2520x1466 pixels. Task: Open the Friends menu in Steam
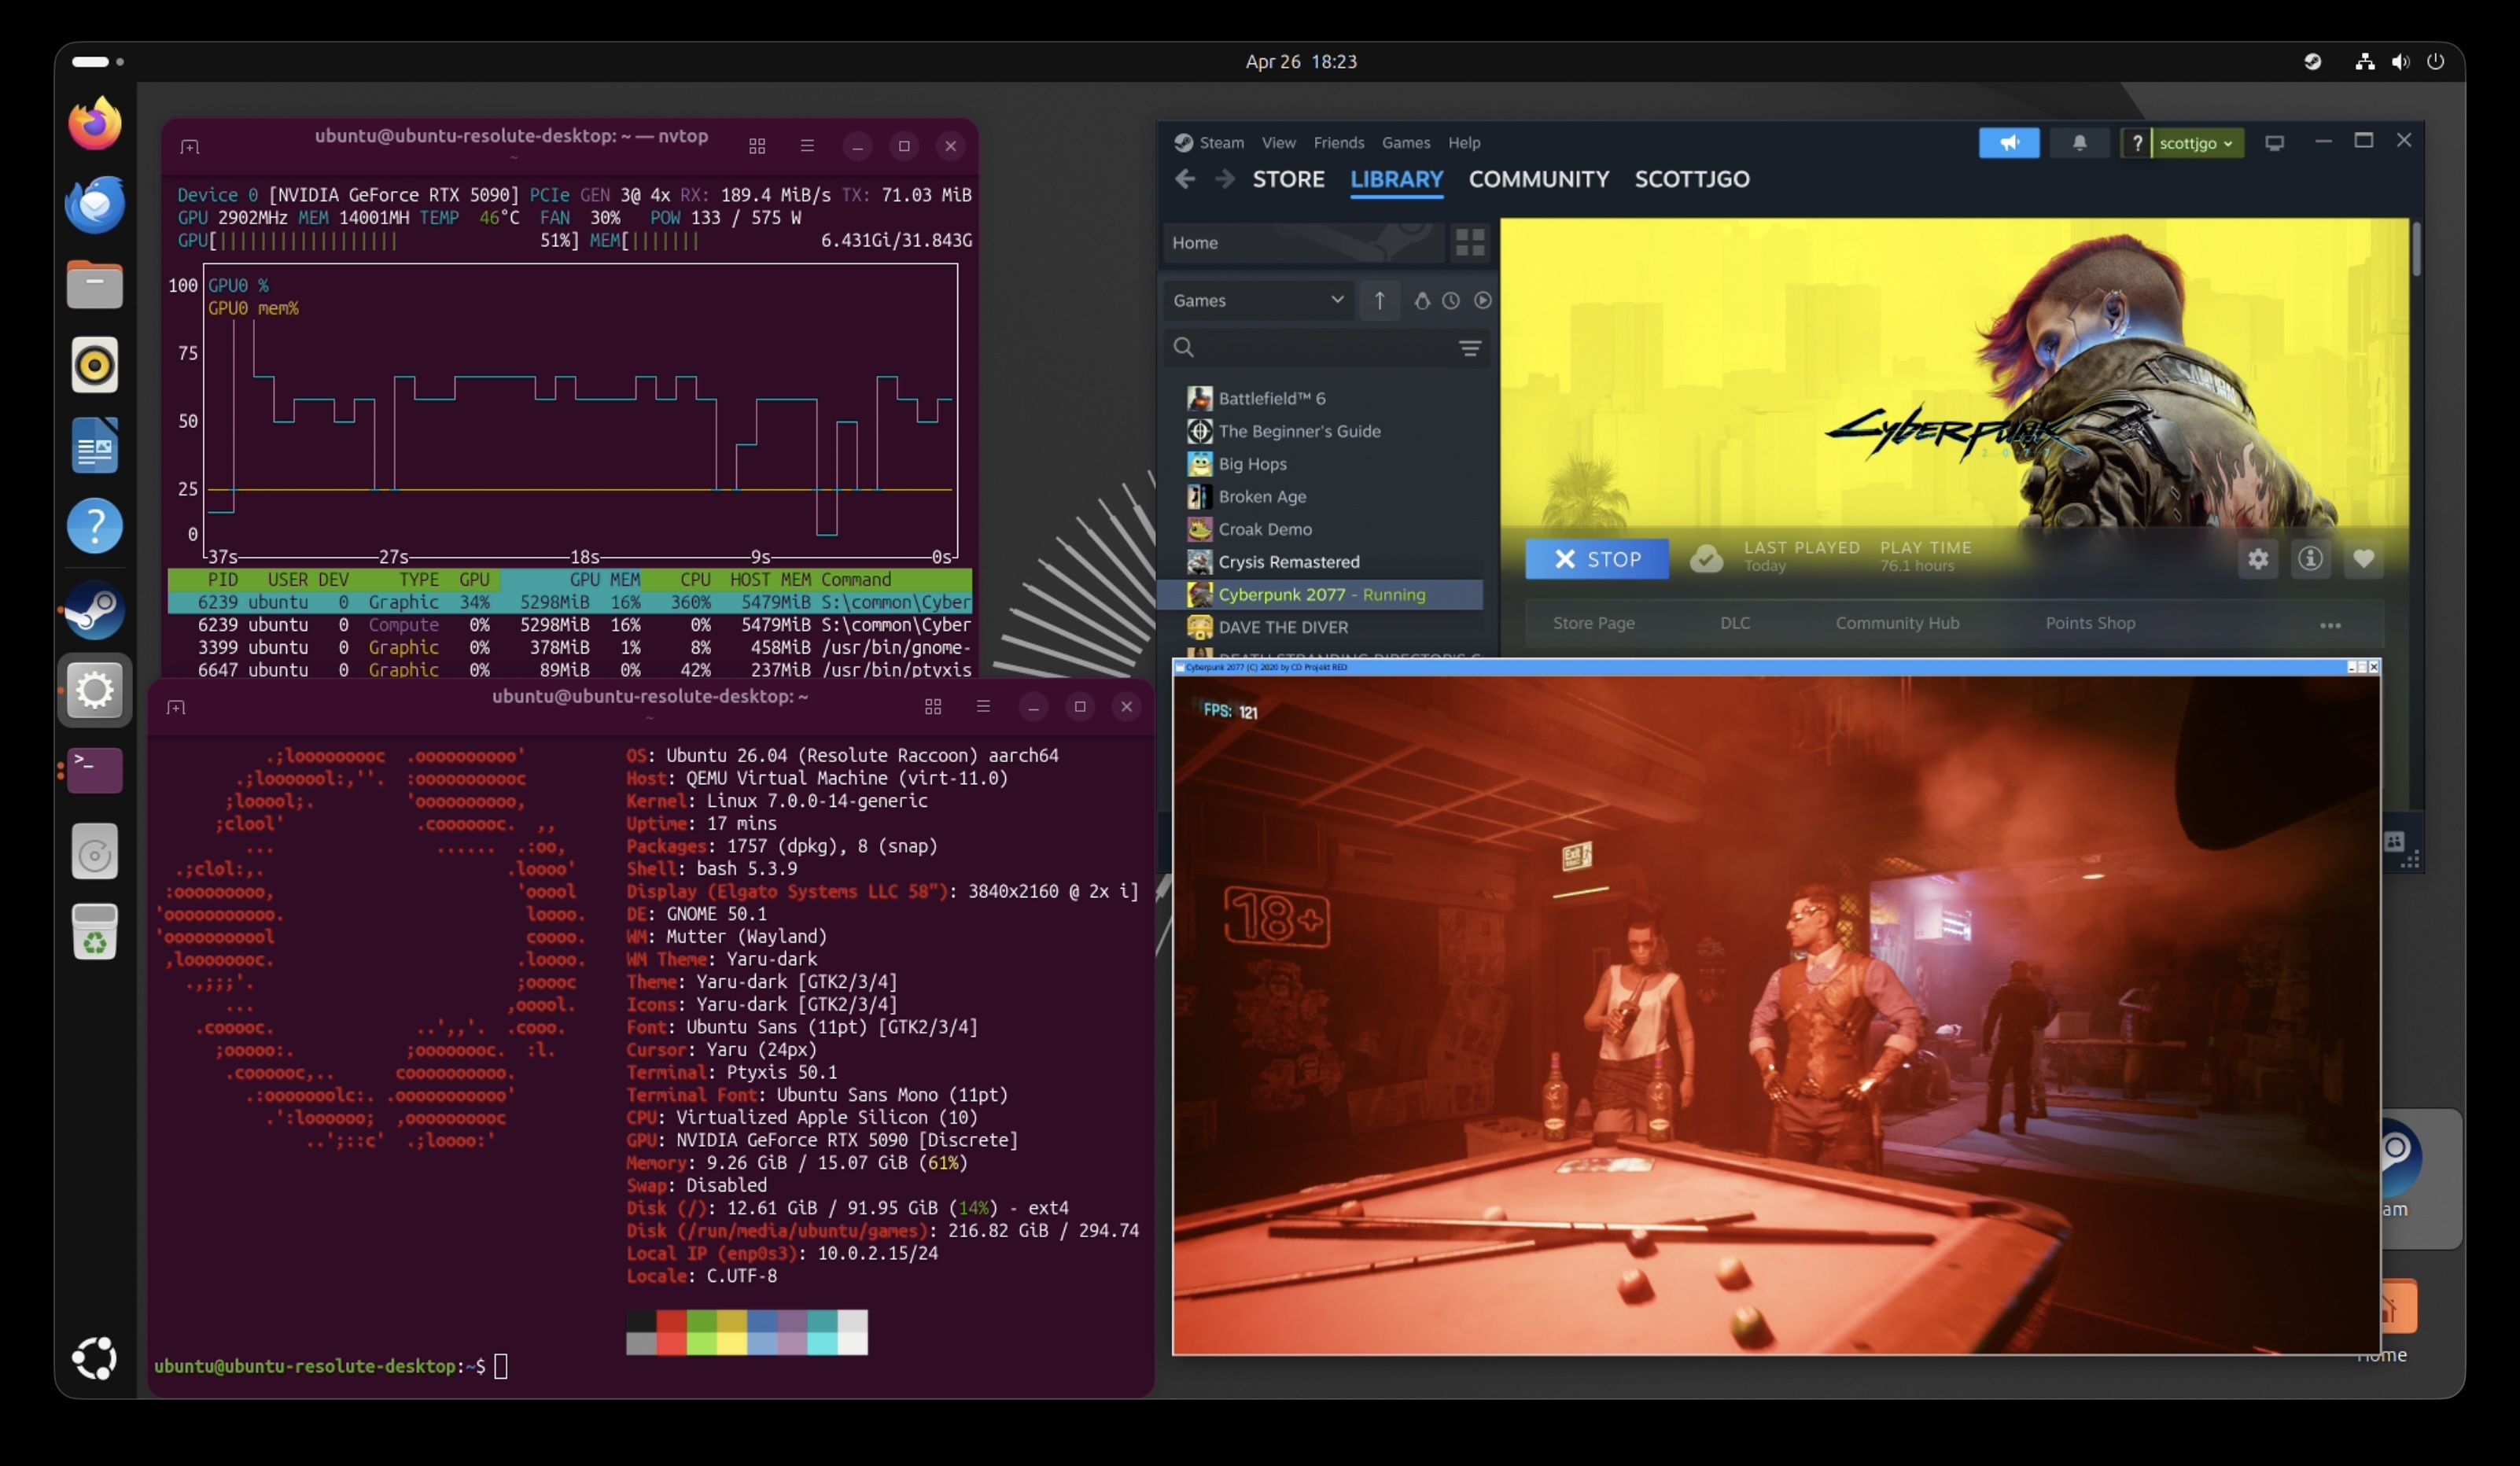pyautogui.click(x=1338, y=143)
